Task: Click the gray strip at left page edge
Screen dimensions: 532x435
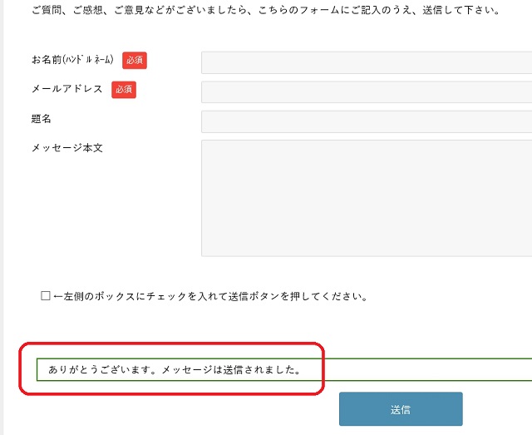Action: tap(2, 216)
